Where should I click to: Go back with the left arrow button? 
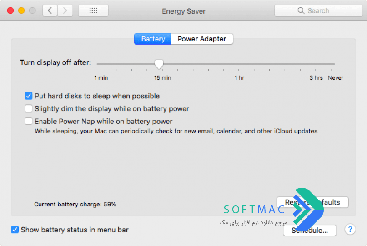(50, 10)
